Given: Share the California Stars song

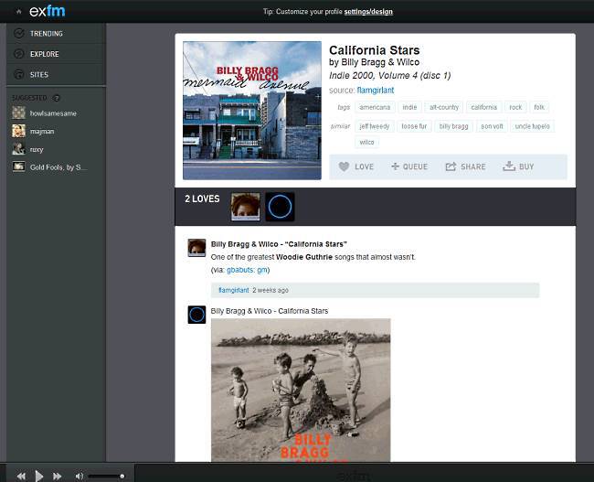Looking at the screenshot, I should (465, 166).
